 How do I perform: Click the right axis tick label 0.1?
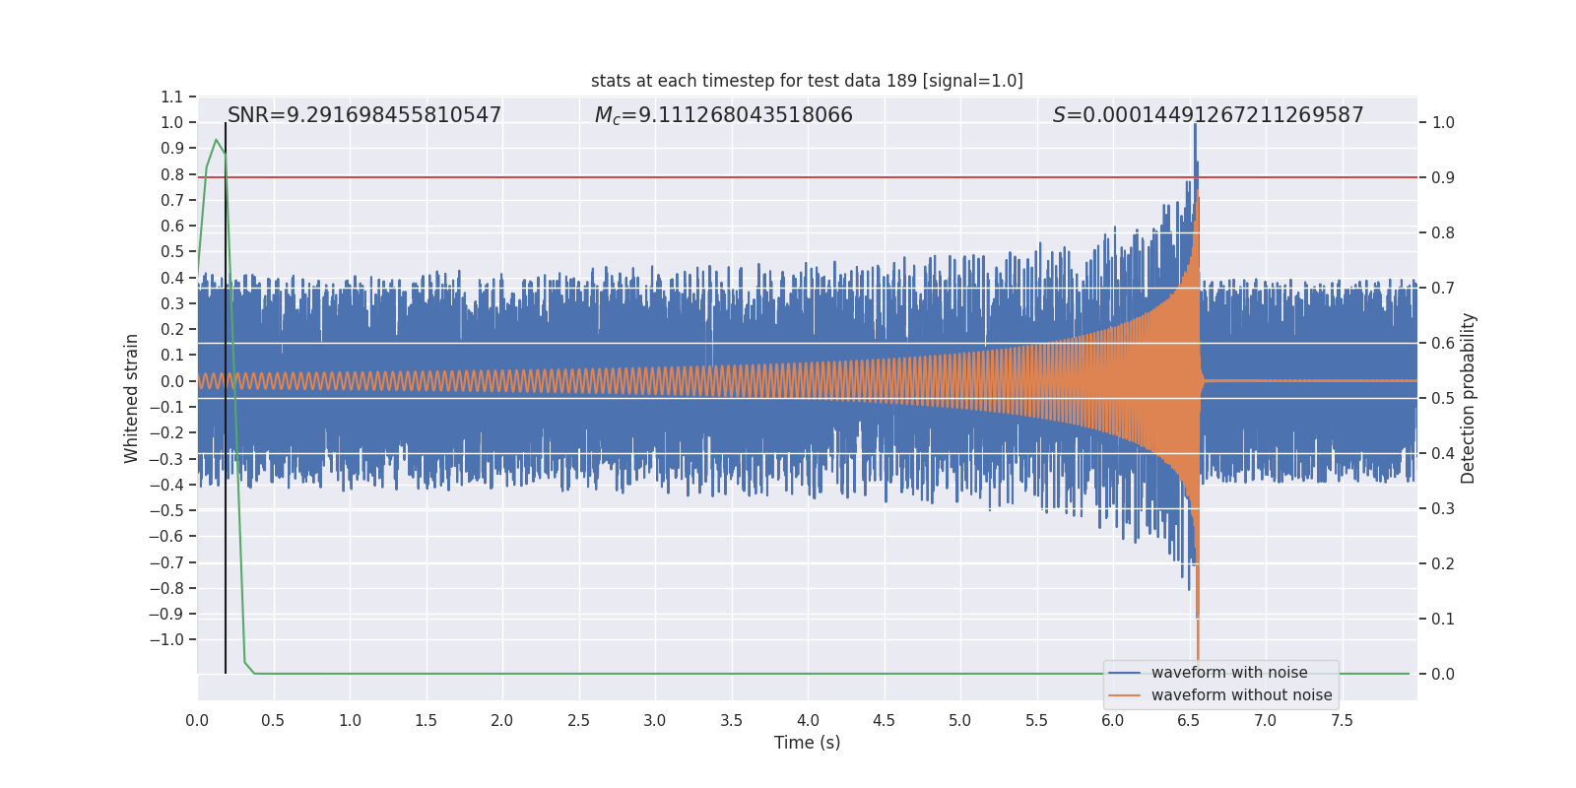tap(1443, 620)
